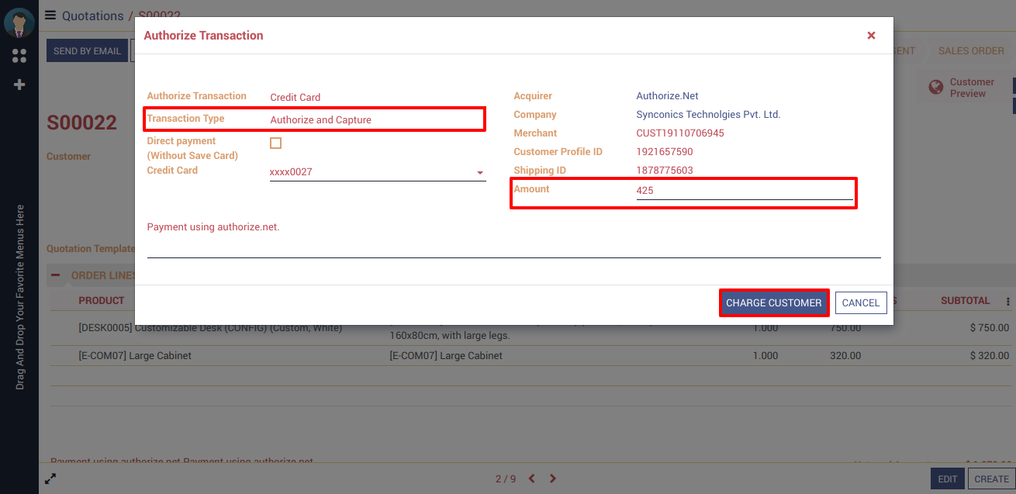The height and width of the screenshot is (494, 1016).
Task: Click the Create button
Action: tap(991, 479)
